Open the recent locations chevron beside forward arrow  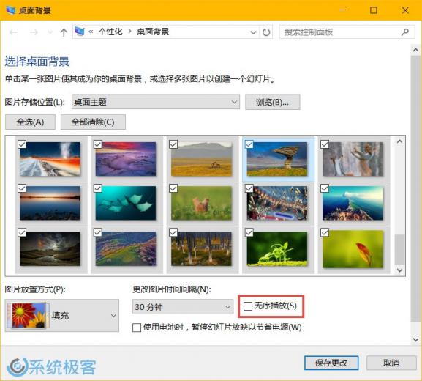coord(50,33)
